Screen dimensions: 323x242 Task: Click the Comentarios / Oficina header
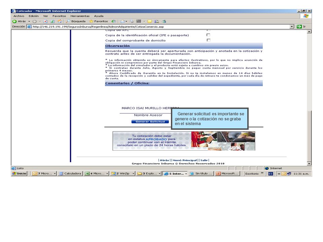(x=184, y=83)
